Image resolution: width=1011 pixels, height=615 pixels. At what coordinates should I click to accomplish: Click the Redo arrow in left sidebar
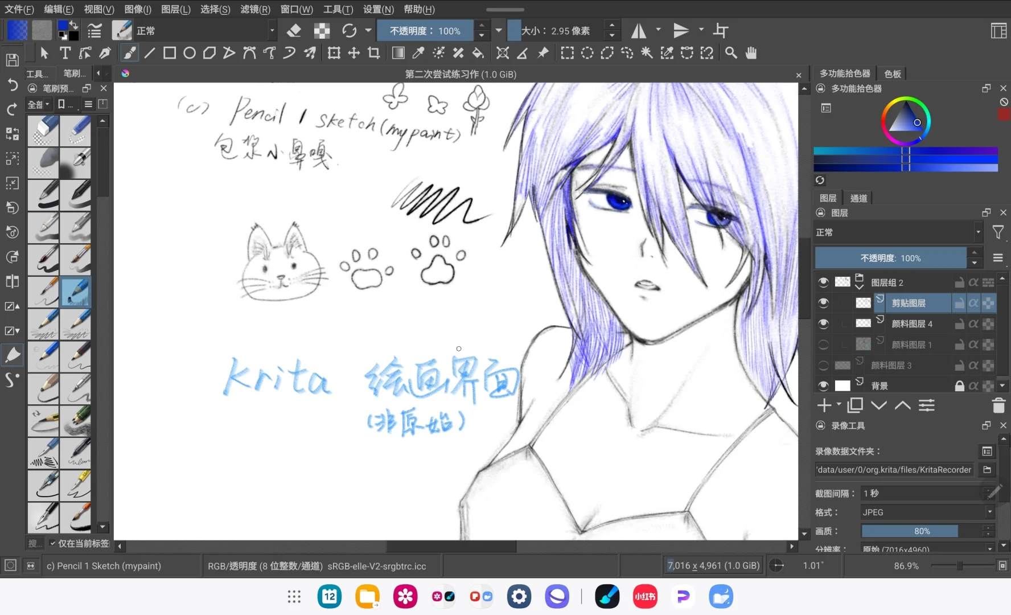13,109
